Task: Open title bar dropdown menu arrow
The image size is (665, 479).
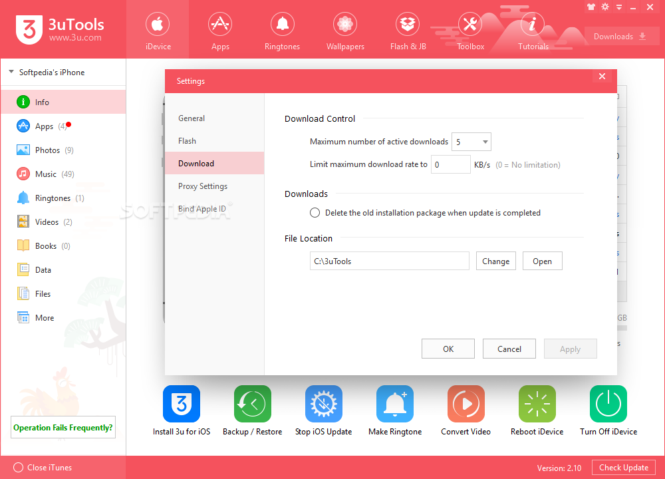Action: 619,7
